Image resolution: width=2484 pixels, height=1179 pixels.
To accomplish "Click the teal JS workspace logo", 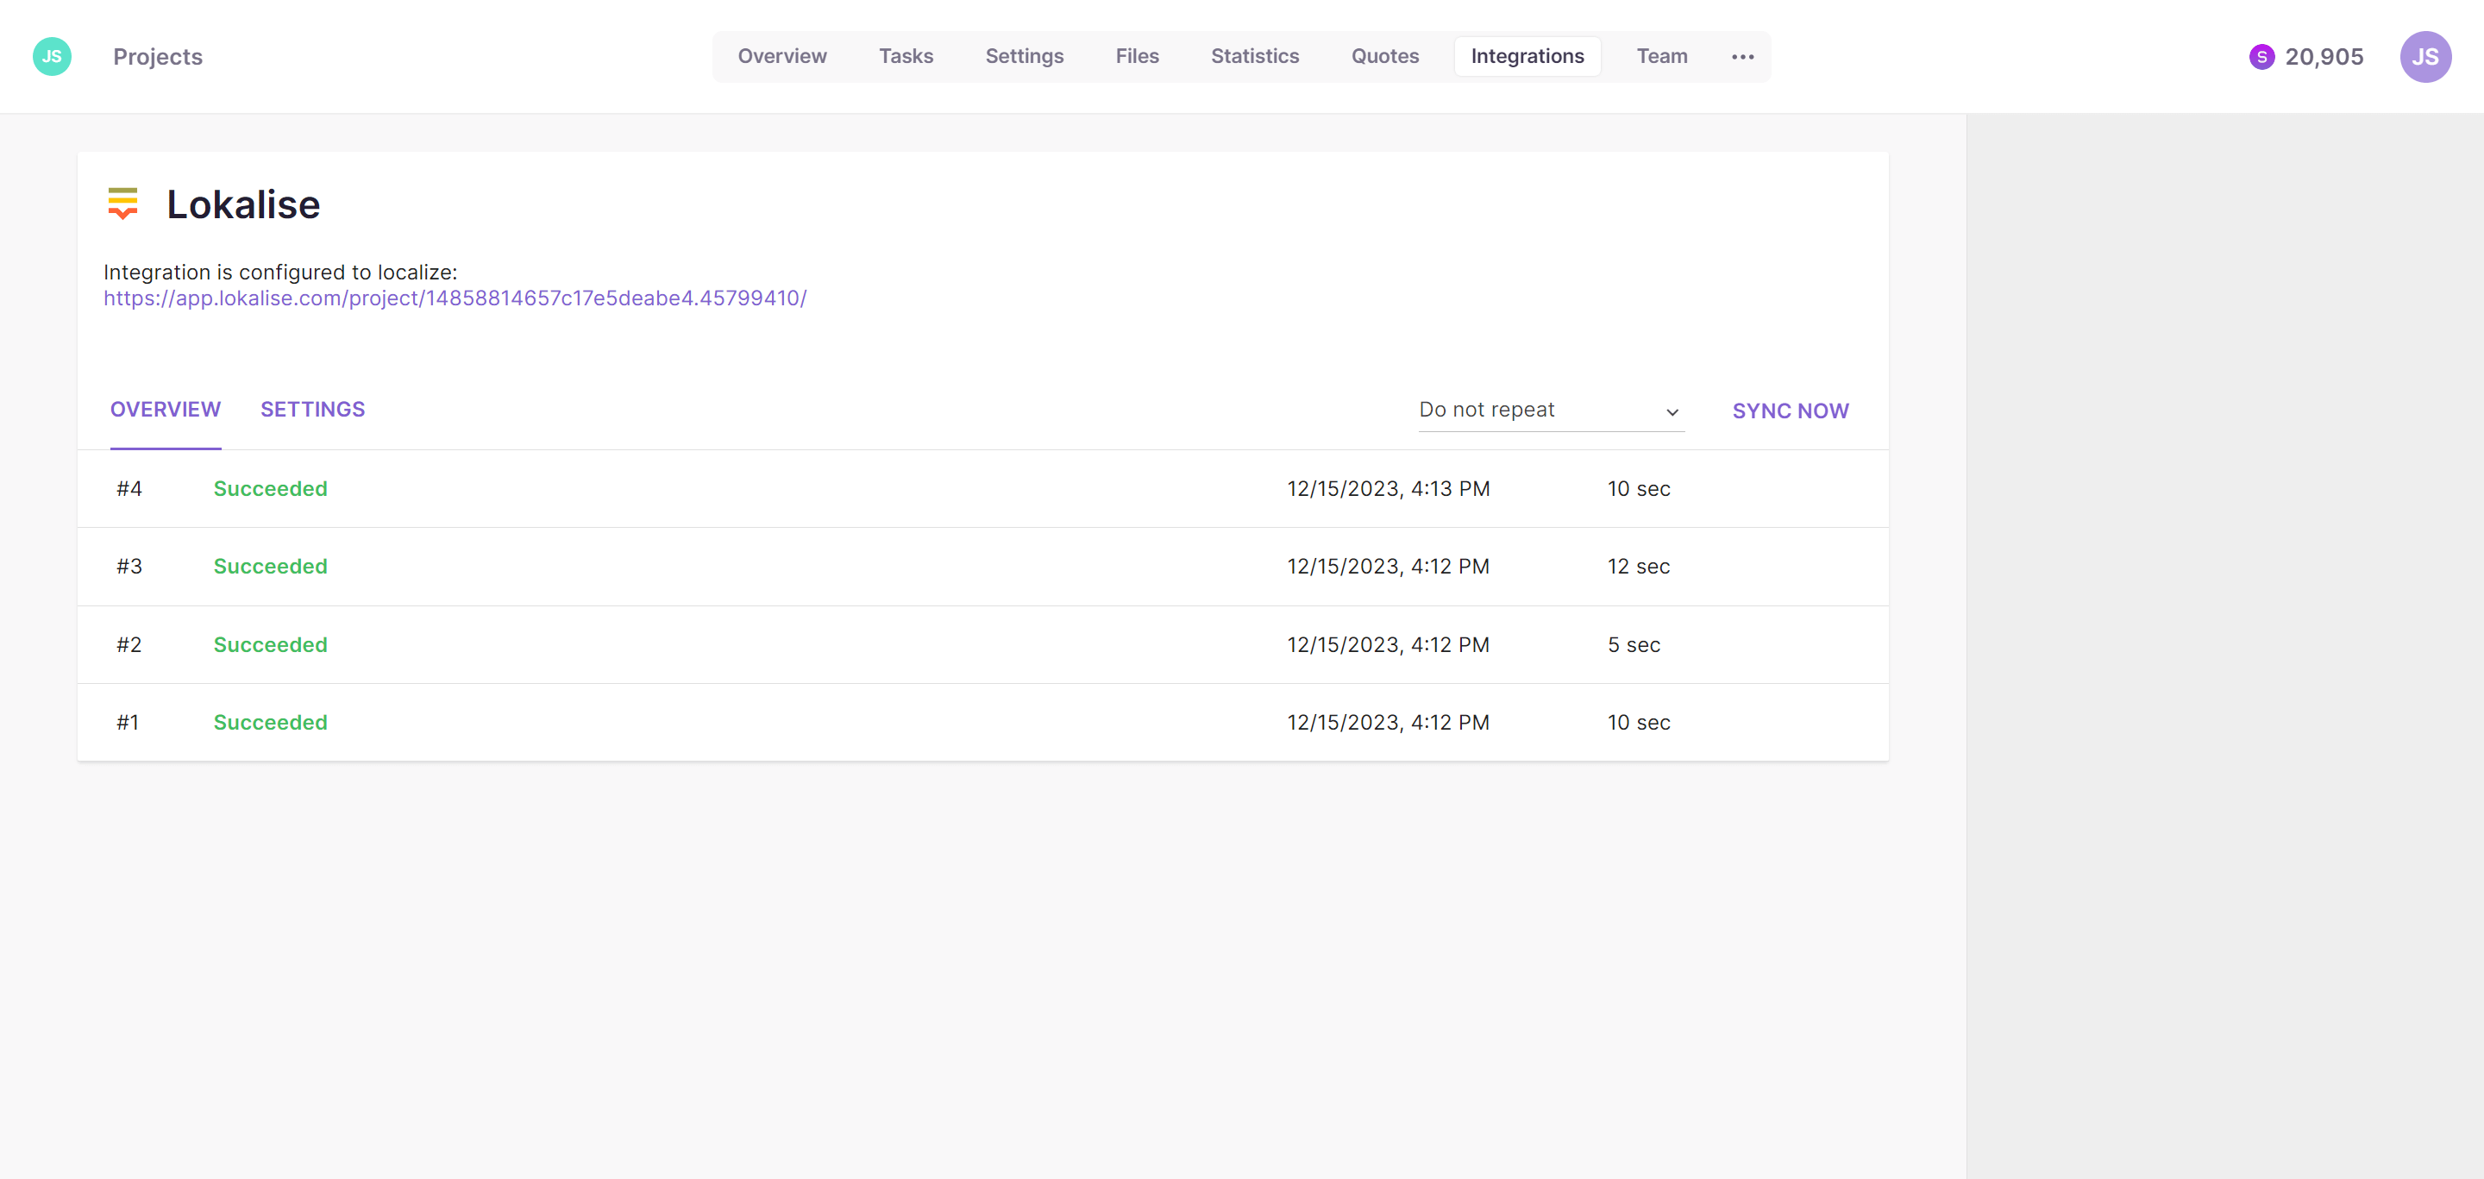I will tap(52, 57).
